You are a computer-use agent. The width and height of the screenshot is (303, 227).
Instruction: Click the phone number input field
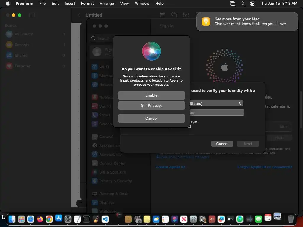coord(217,113)
